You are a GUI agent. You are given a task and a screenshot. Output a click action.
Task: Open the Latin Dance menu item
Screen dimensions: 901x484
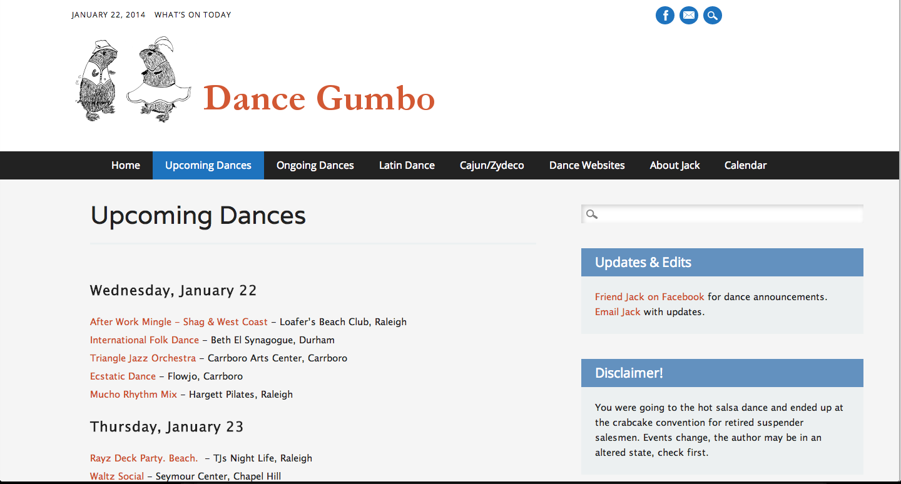pos(407,165)
